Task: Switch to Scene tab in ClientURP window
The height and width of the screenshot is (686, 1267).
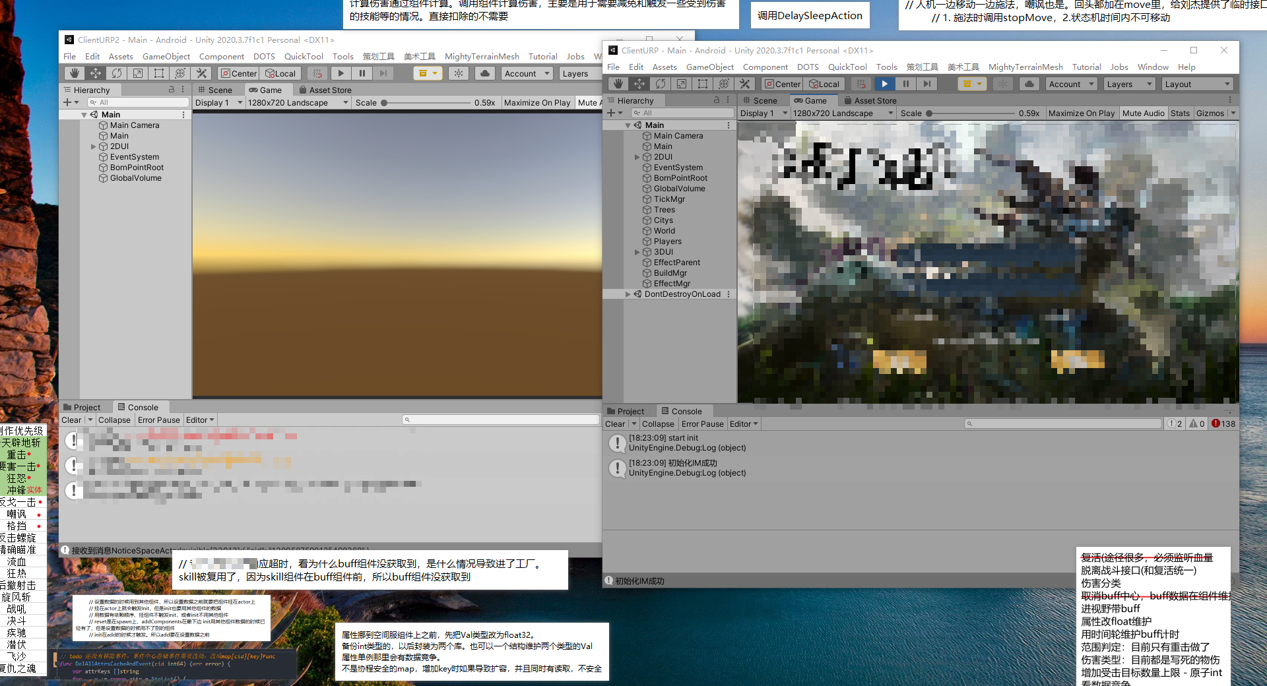Action: pyautogui.click(x=760, y=101)
